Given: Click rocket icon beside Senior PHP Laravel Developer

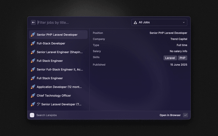Looking at the screenshot, I should [x=33, y=35].
